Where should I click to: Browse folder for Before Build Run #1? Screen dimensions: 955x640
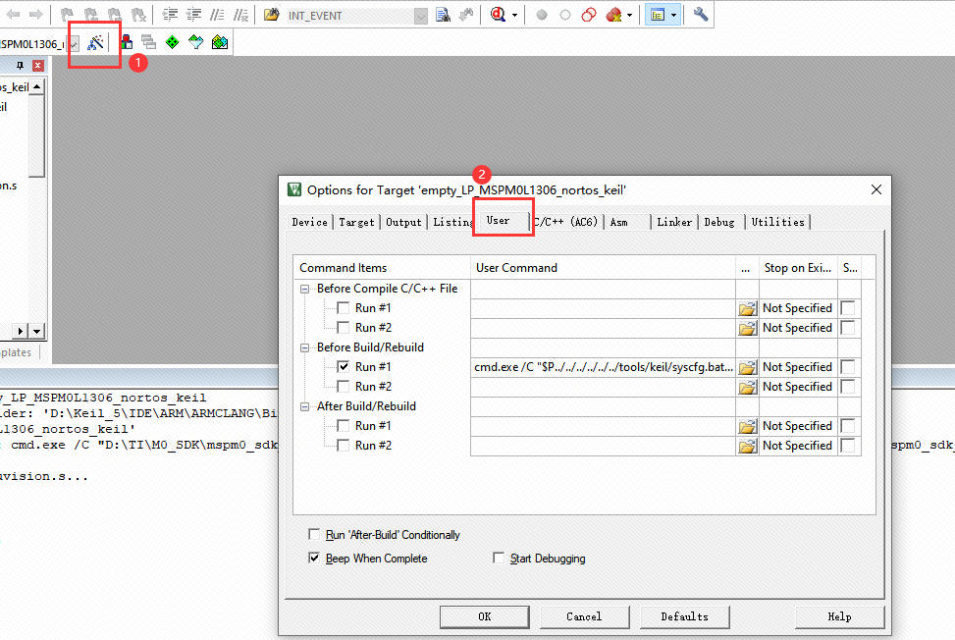coord(747,367)
